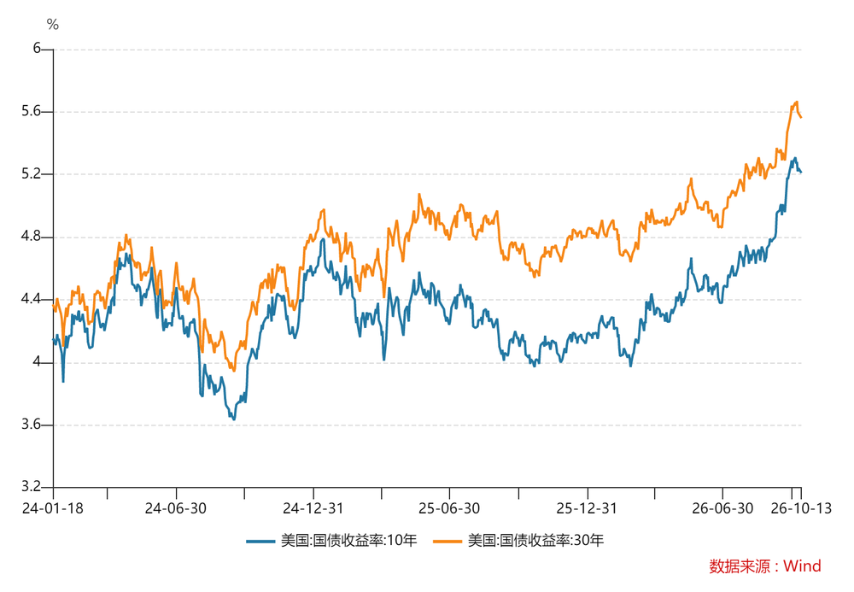Click the blue 10年 legend line swatch

coord(260,541)
